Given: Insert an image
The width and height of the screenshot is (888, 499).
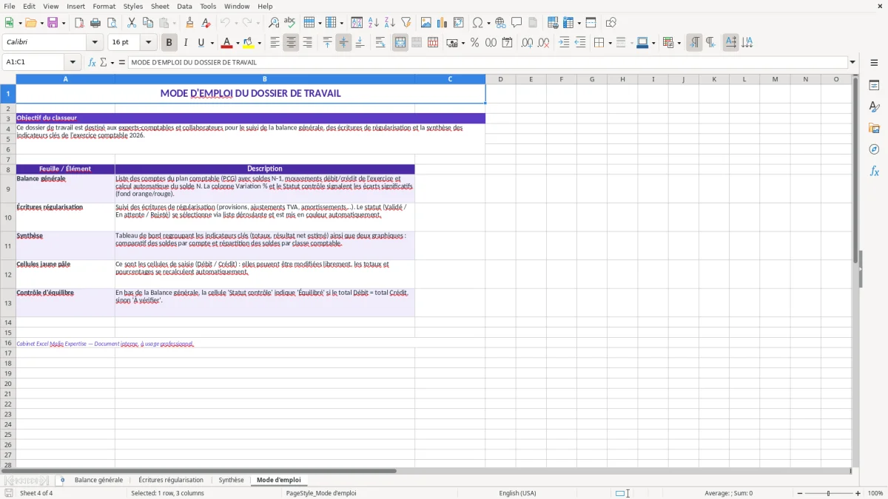Looking at the screenshot, I should (426, 23).
